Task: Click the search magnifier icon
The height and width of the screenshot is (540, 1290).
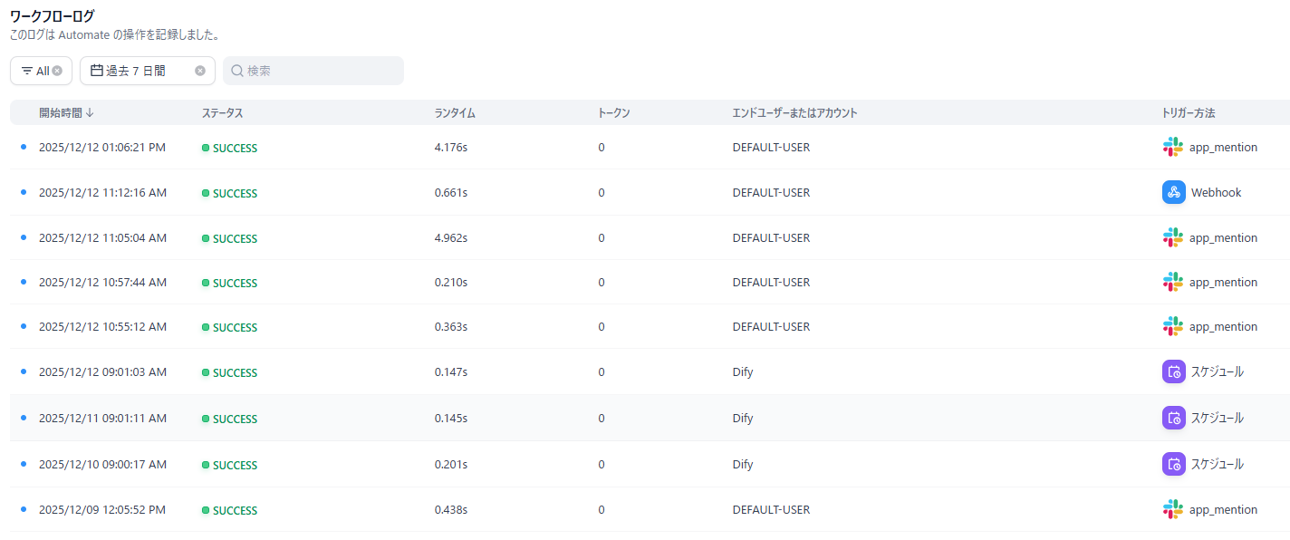Action: [237, 71]
